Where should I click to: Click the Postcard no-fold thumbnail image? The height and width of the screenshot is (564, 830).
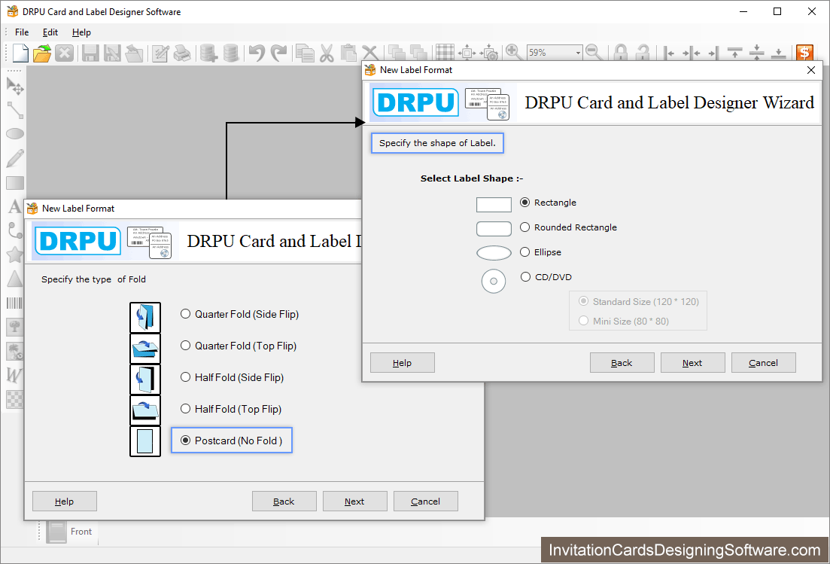(145, 441)
